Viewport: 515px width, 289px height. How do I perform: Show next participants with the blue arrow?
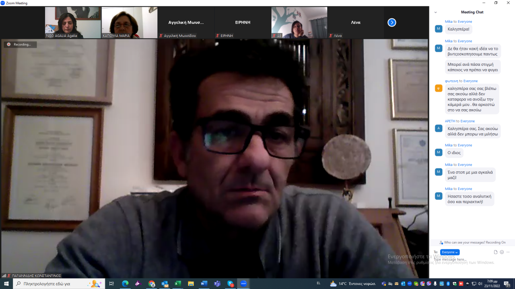[391, 22]
